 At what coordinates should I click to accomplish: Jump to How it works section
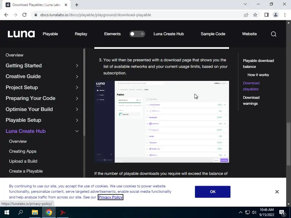pos(258,75)
